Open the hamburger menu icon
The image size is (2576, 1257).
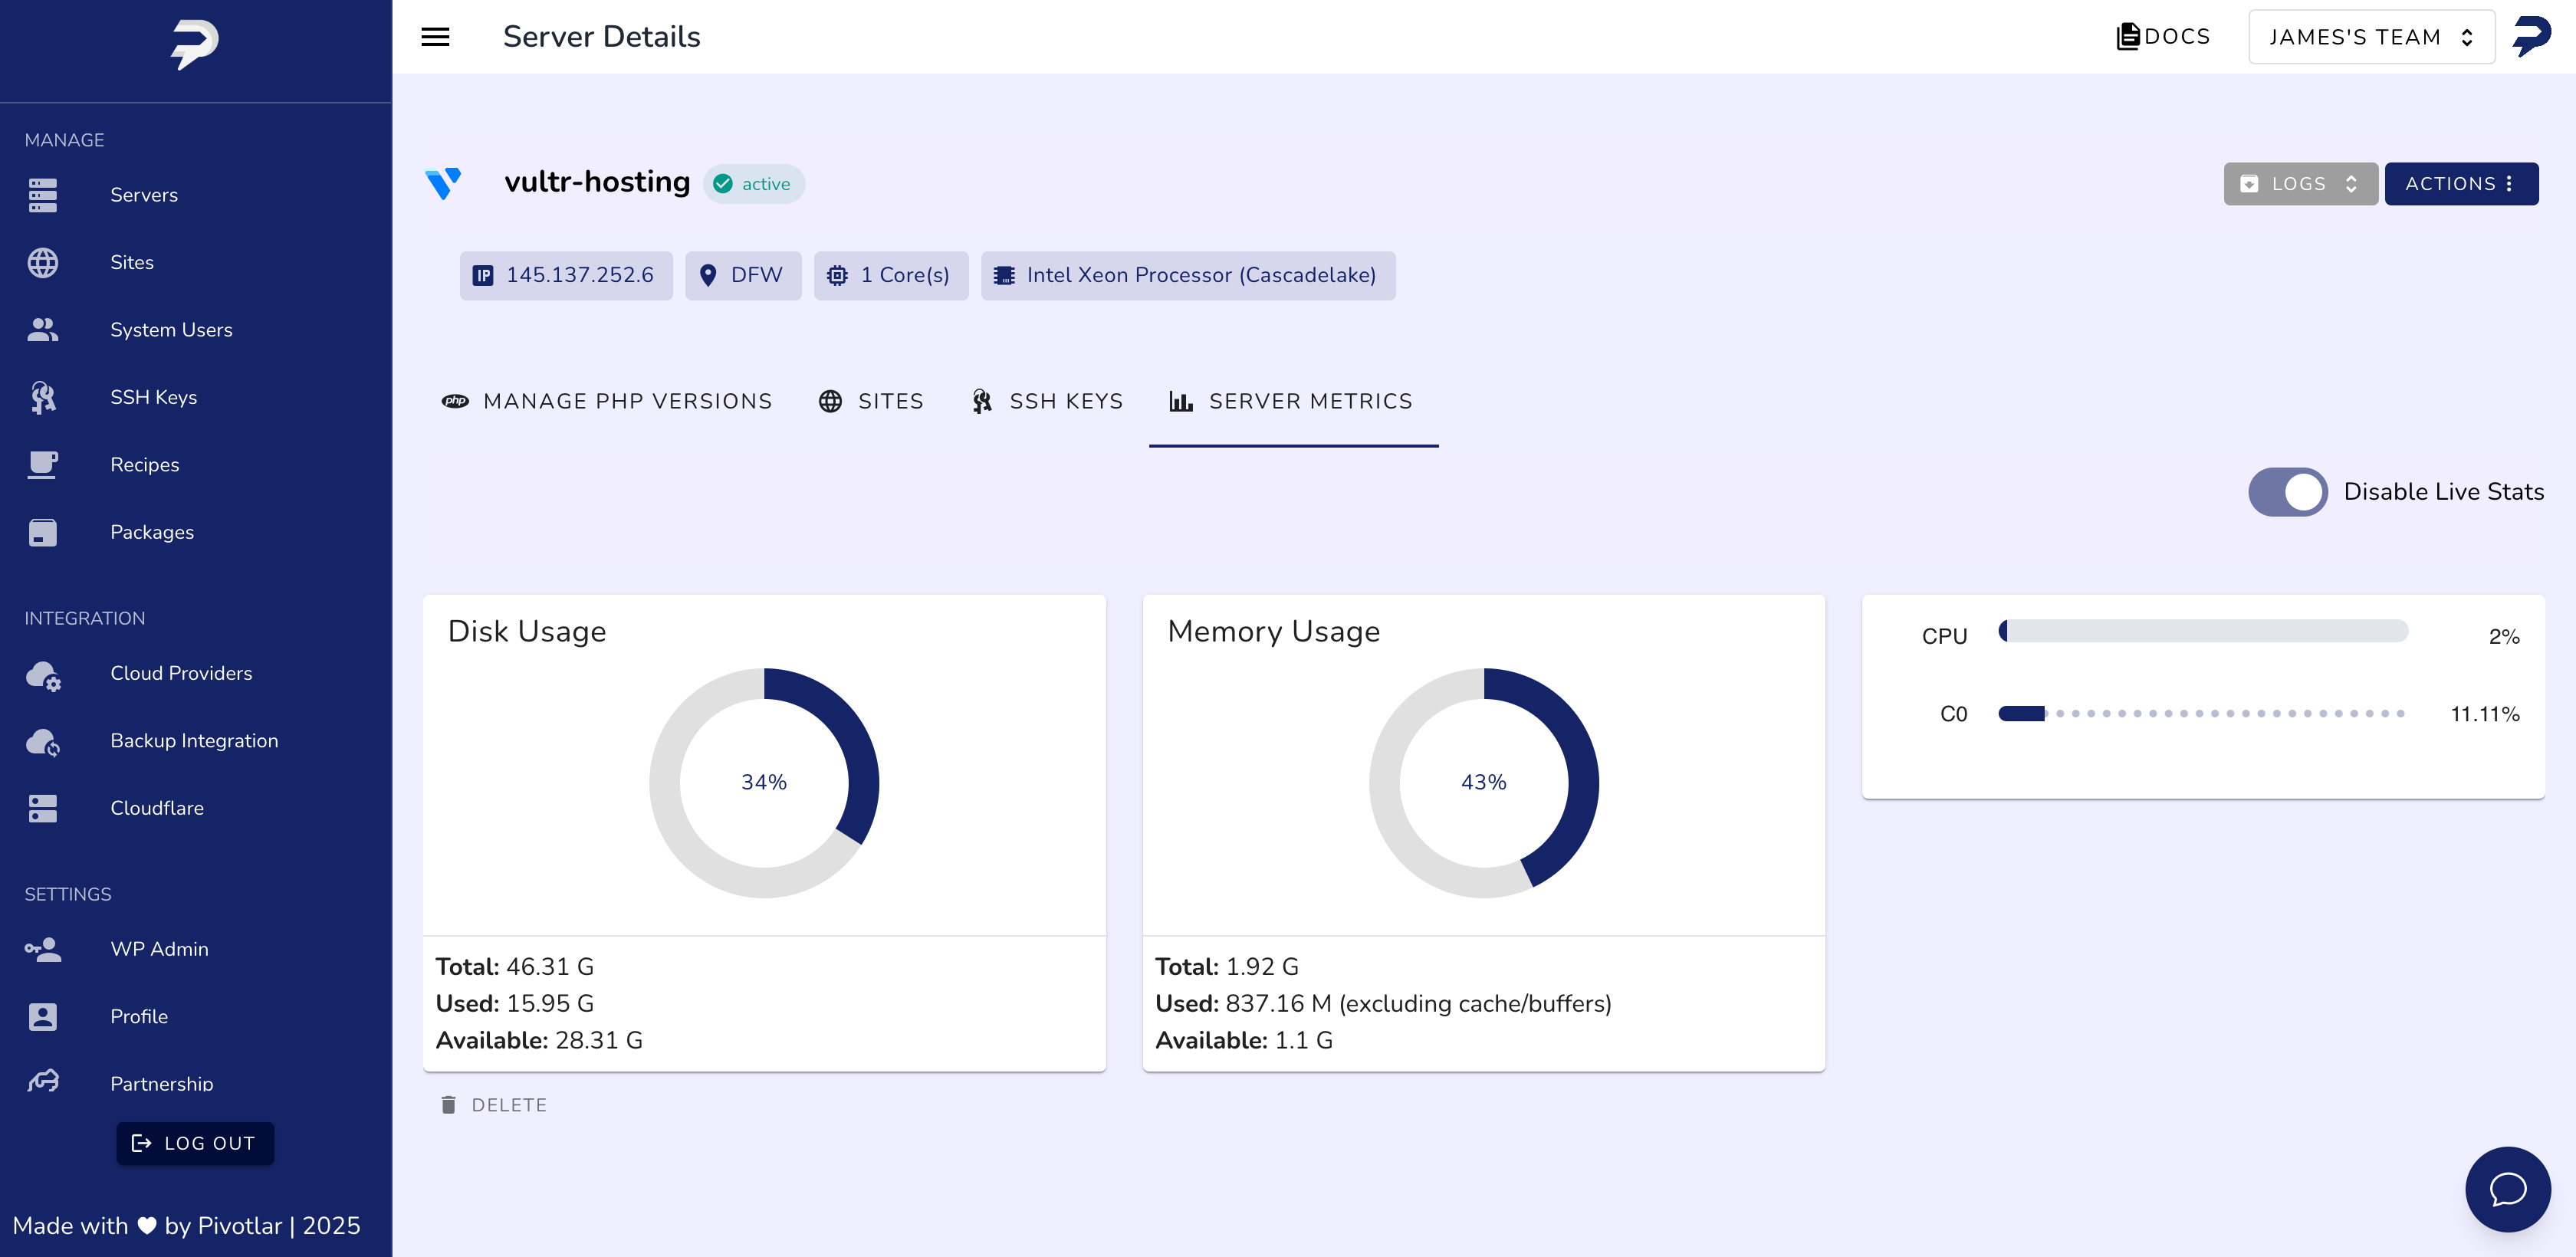pyautogui.click(x=435, y=37)
